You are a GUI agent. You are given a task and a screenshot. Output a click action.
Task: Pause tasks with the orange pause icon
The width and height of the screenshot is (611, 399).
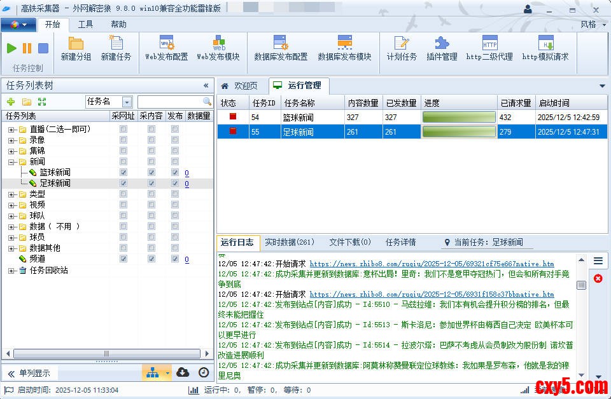click(27, 48)
